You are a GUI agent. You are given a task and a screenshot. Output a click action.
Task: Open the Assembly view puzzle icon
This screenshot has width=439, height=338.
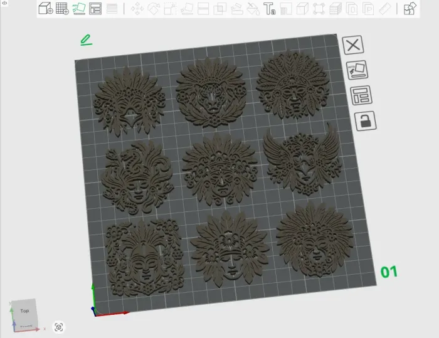point(410,8)
